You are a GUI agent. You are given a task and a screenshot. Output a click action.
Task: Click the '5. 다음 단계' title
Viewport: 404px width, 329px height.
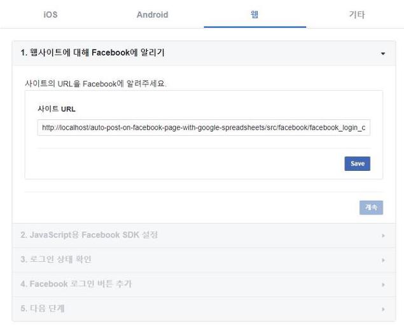[x=42, y=309]
